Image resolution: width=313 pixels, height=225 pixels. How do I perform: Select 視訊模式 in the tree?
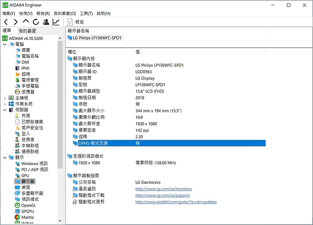point(27,199)
